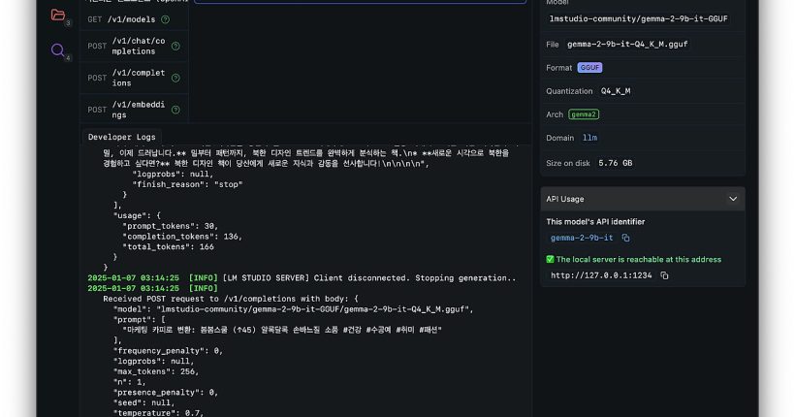The width and height of the screenshot is (795, 417).
Task: Click help icon beside /v1/chat/completions endpoint
Action: 175,46
